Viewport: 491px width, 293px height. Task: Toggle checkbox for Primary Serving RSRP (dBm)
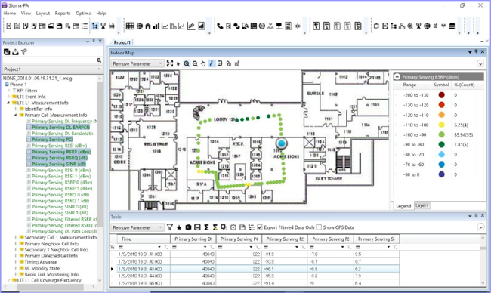click(x=29, y=152)
